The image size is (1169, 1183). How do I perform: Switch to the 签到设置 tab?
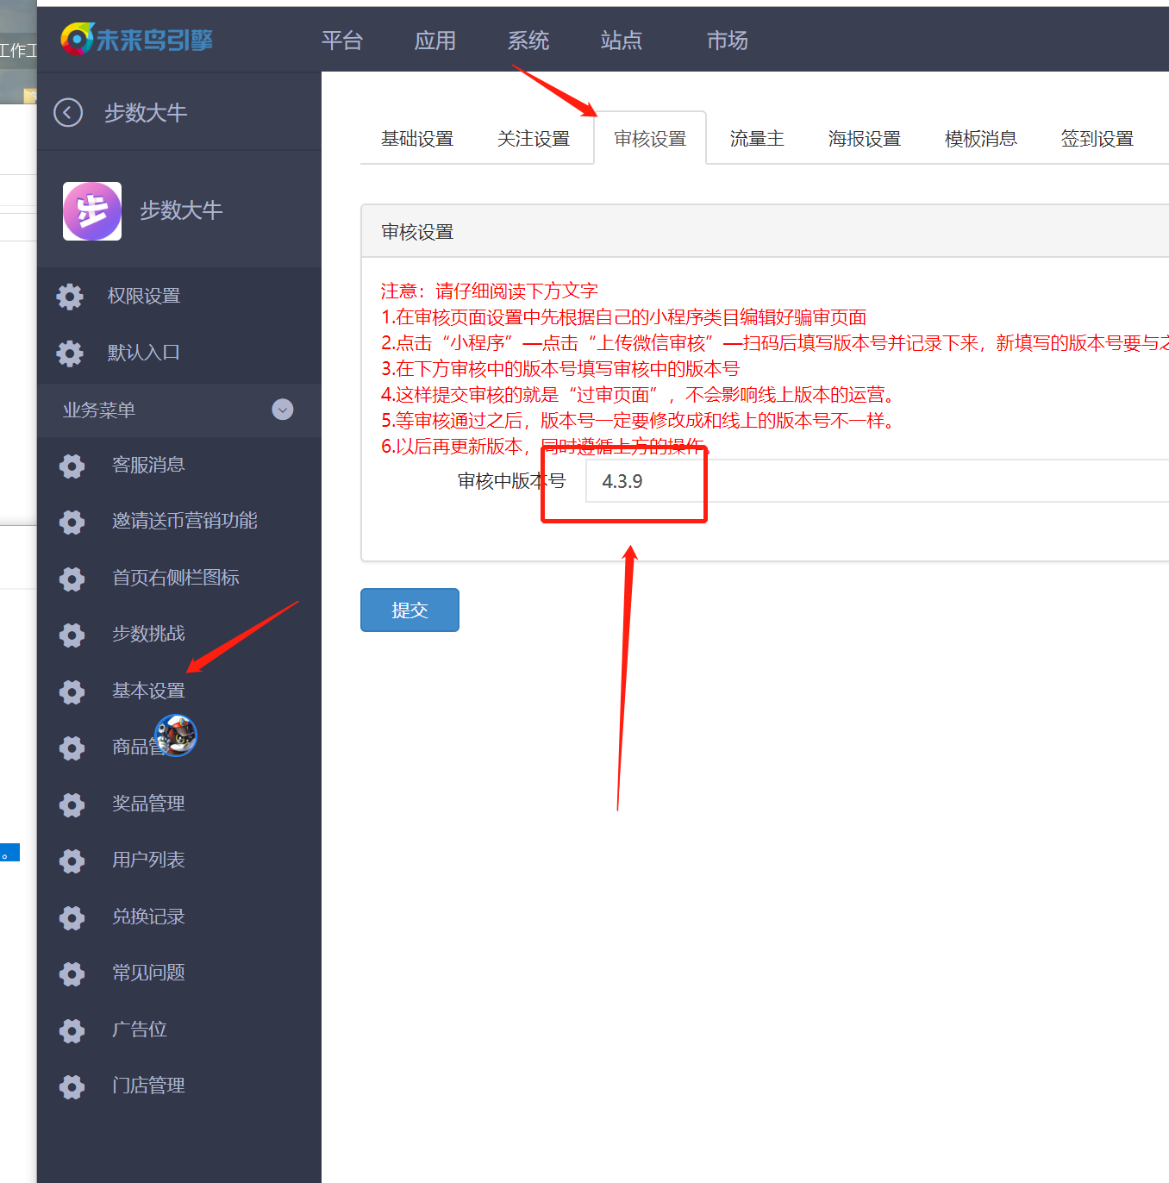click(x=1097, y=139)
